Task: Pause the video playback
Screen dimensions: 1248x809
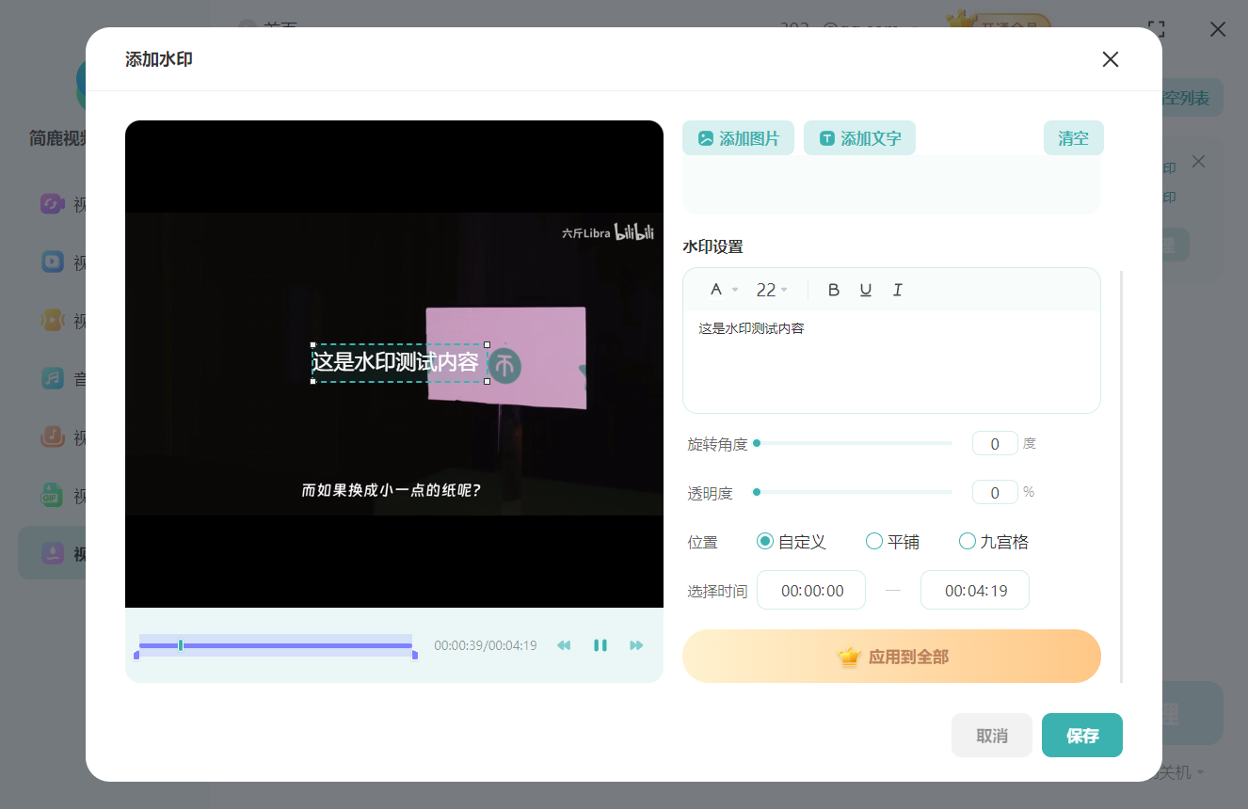Action: [600, 645]
